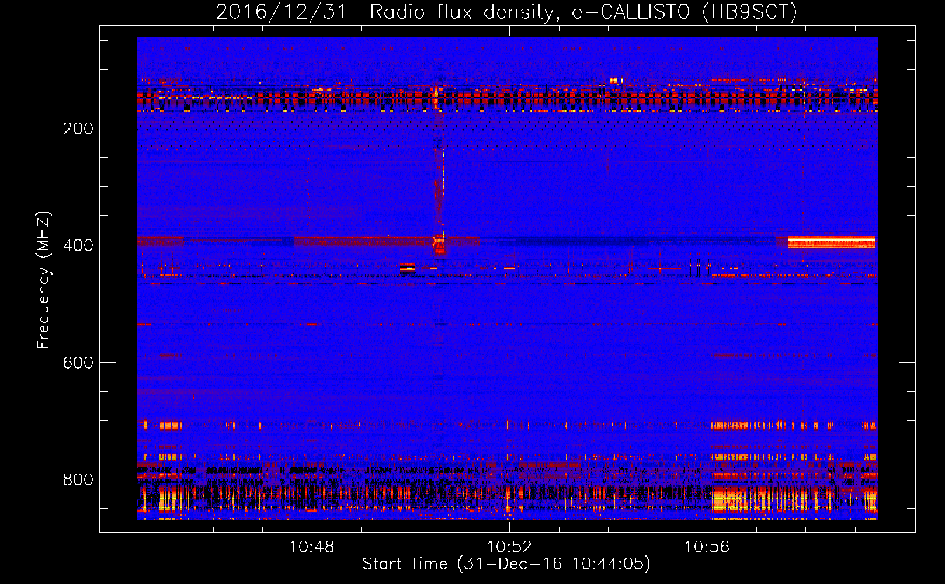Click the 10:48 time tick label
Viewport: 945px width, 584px height.
(x=312, y=547)
